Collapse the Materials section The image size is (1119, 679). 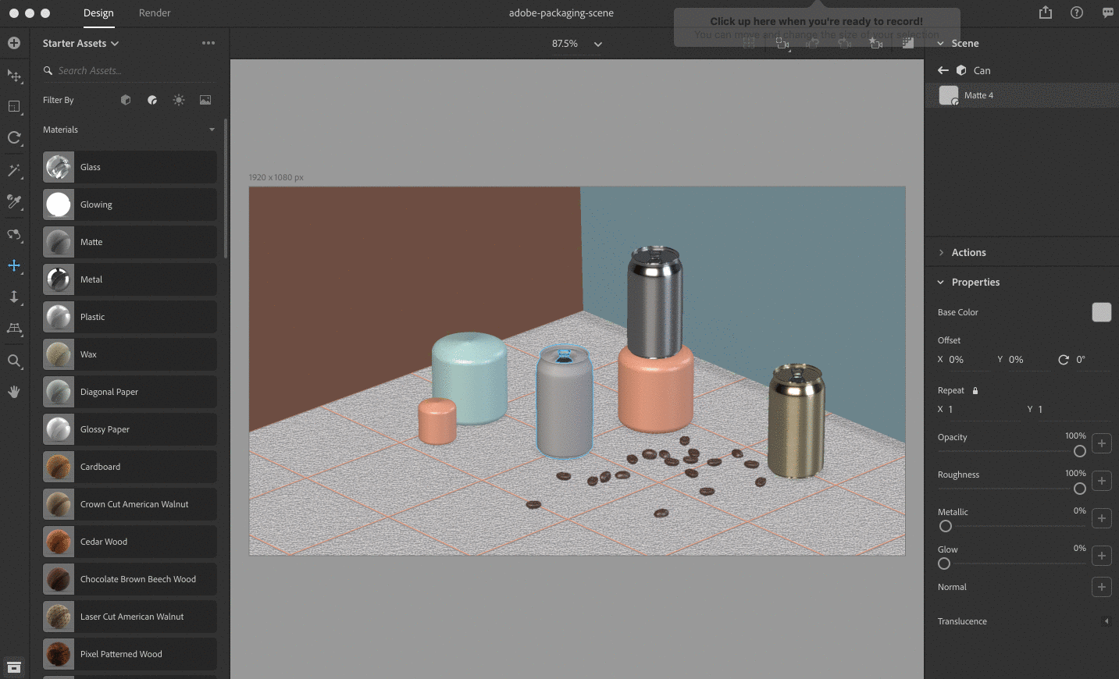(211, 130)
